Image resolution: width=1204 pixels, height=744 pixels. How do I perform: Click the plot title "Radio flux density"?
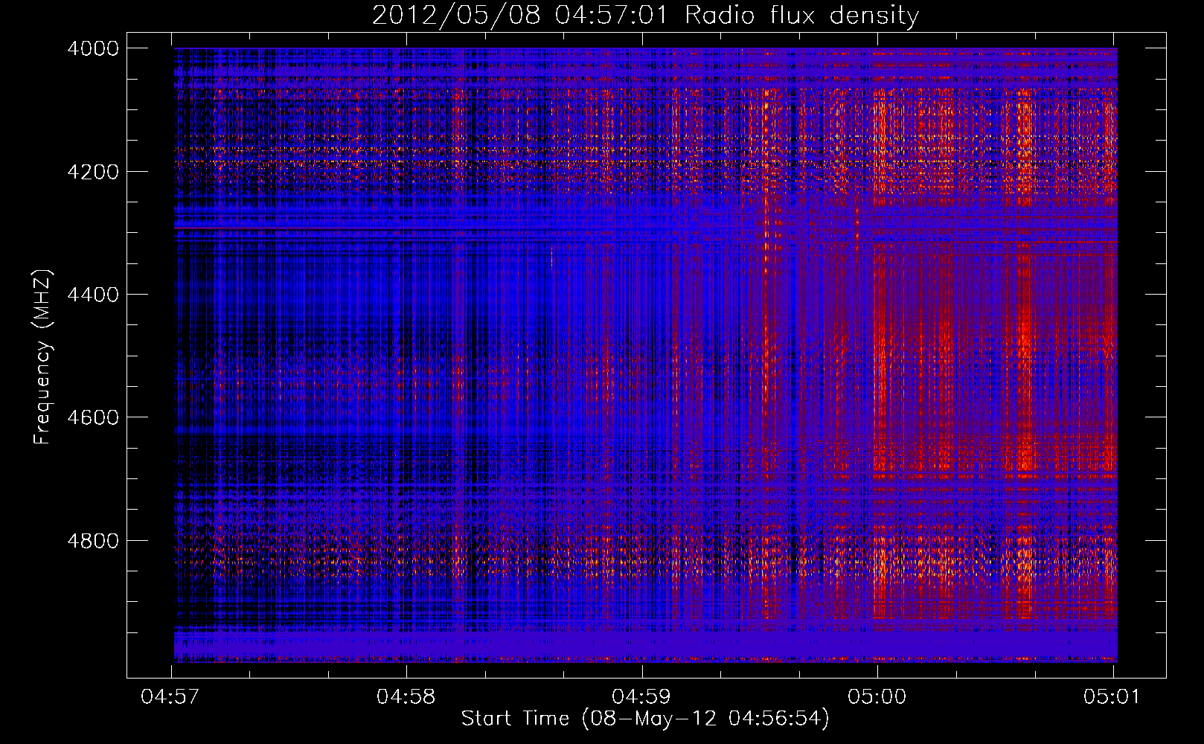pos(802,16)
